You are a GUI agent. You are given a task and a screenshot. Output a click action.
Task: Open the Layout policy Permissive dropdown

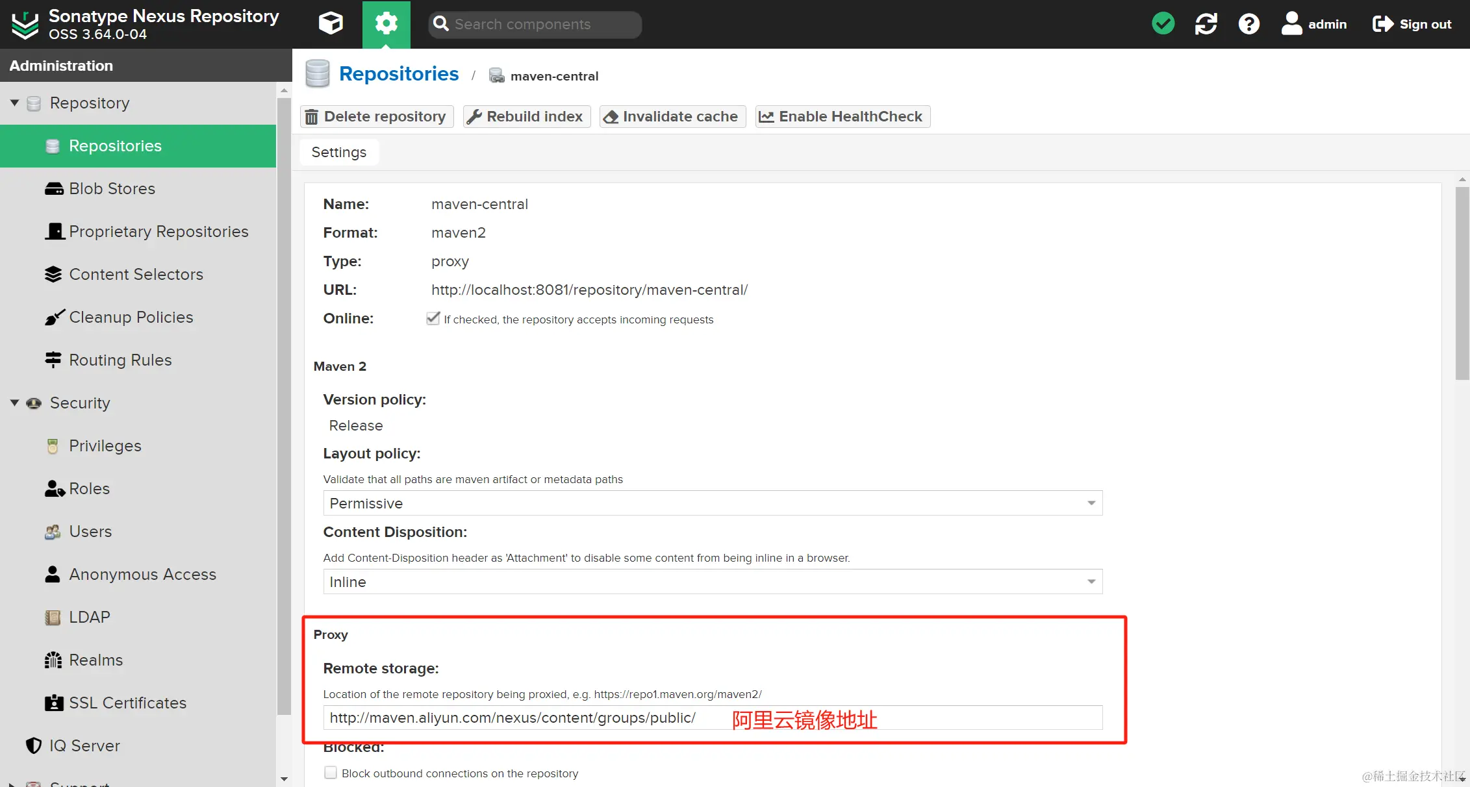point(713,503)
